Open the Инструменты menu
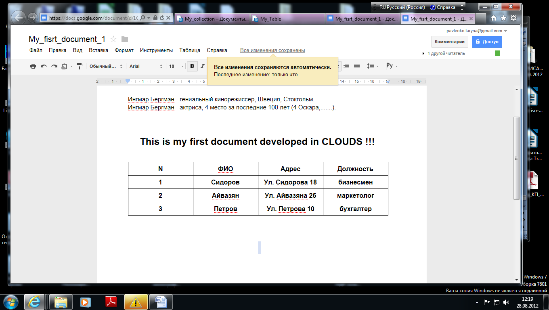The height and width of the screenshot is (310, 549). click(x=156, y=50)
